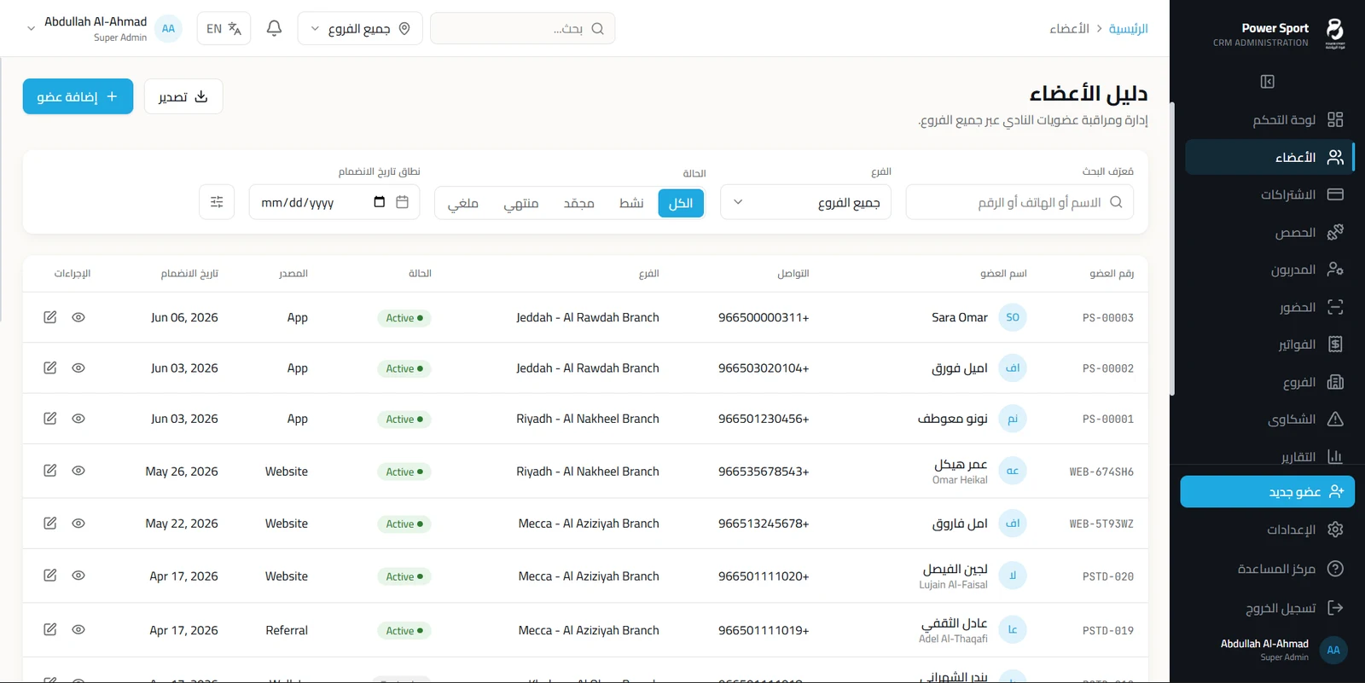1365x683 pixels.
Task: View details for Adel Al-Thaqafi
Action: (x=78, y=629)
